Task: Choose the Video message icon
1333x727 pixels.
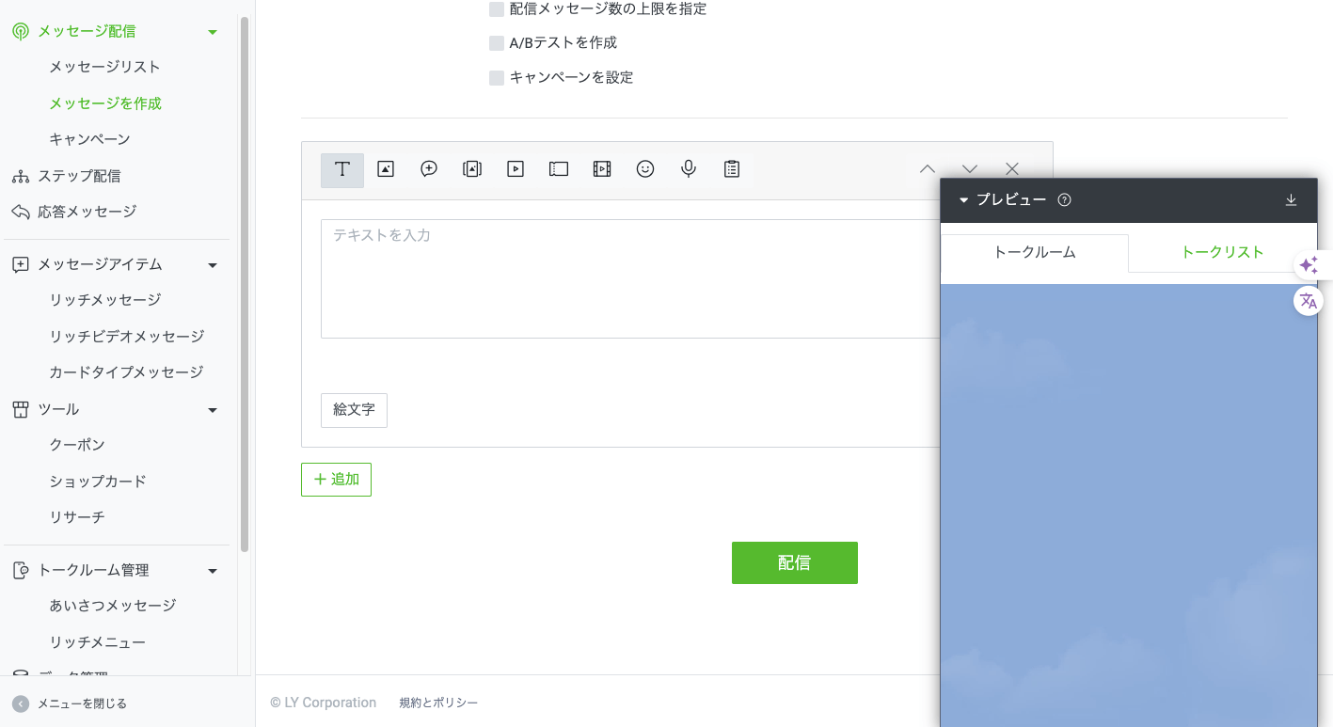Action: tap(516, 169)
